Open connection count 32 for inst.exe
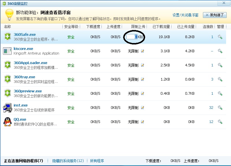Viewport: 231px width, 166px height. [211, 108]
